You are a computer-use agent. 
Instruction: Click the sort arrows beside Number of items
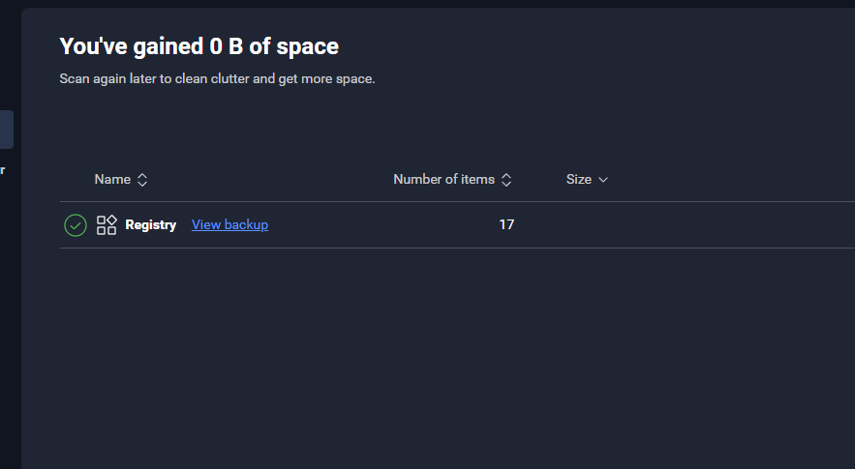[x=506, y=180]
